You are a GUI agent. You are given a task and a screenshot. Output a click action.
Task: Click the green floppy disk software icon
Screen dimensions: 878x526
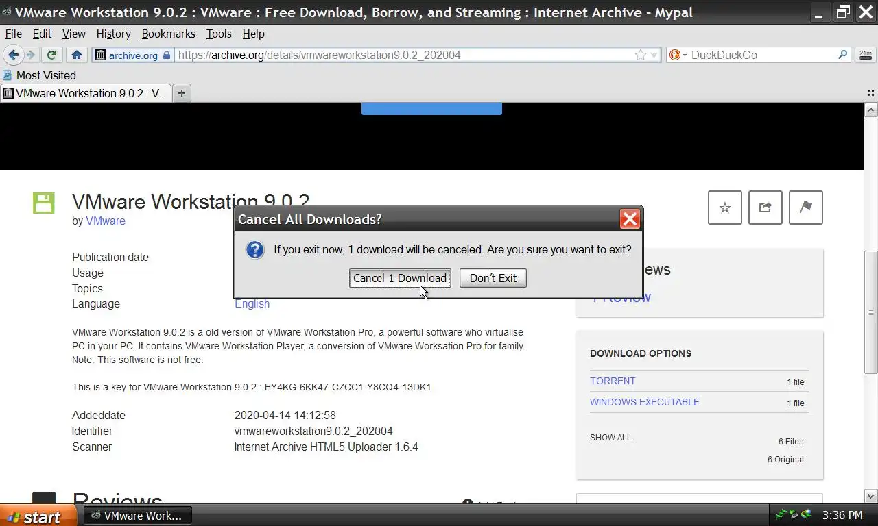pos(43,203)
